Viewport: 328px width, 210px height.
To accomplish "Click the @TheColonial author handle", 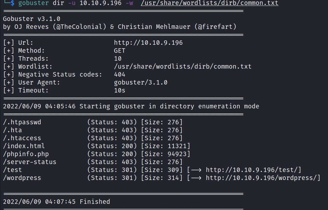I will (x=83, y=27).
